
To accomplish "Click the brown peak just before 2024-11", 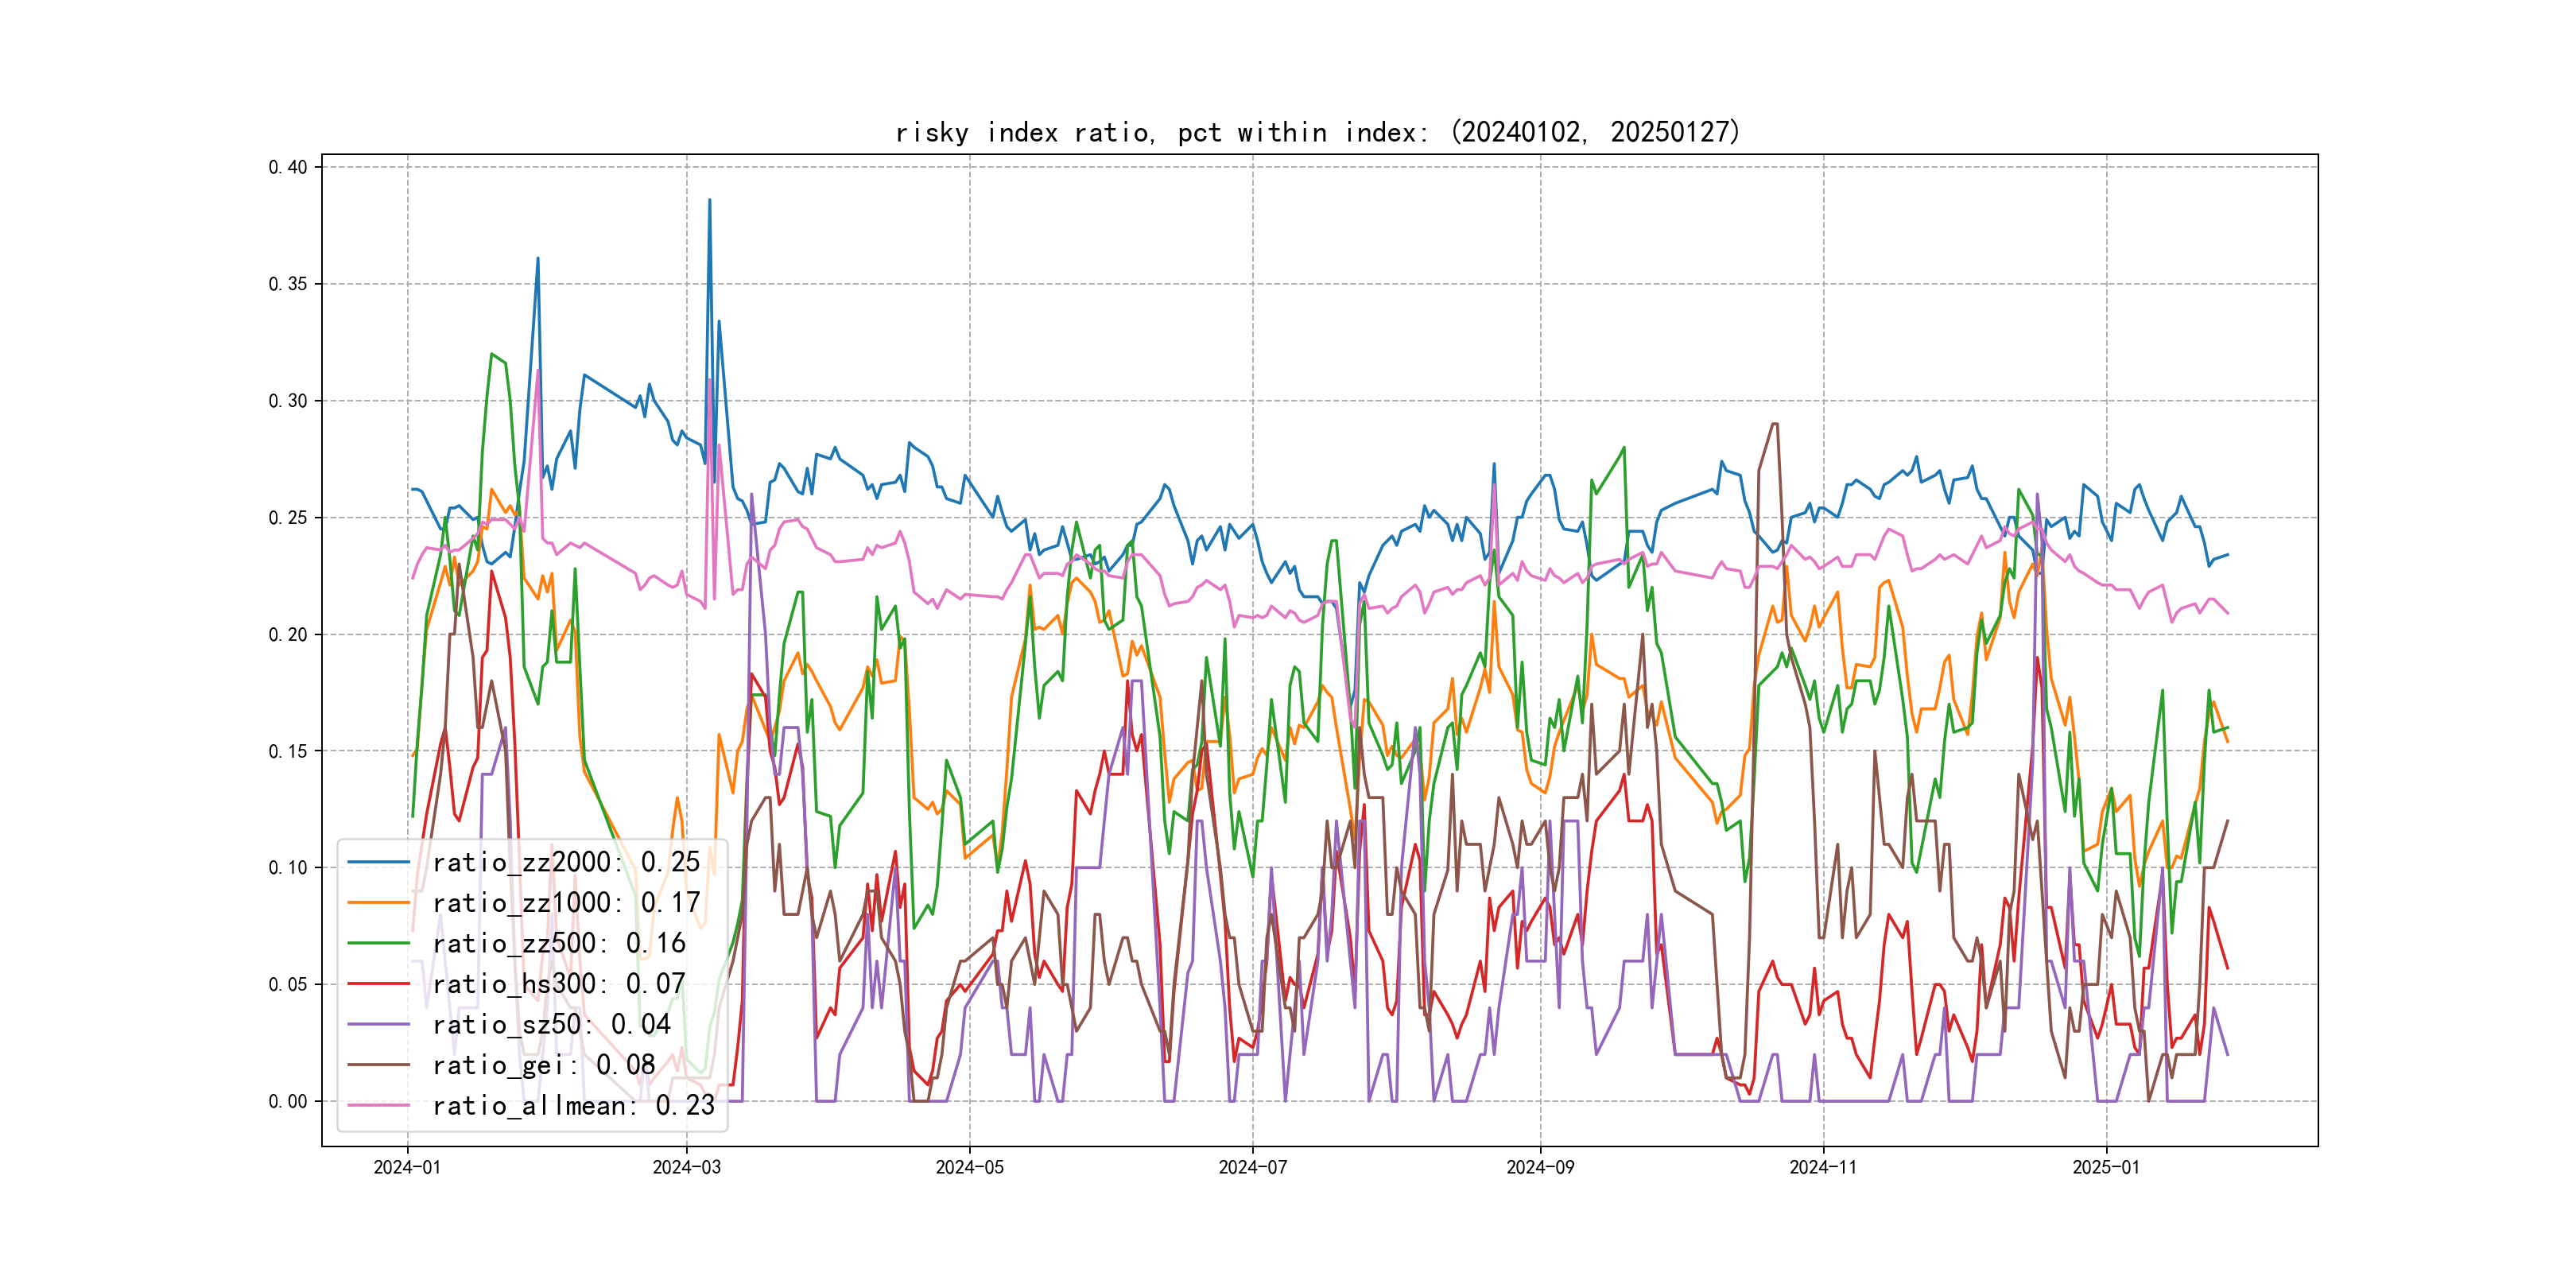I will (1774, 425).
